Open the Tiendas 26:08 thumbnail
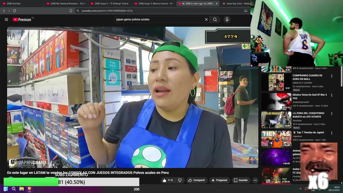Image resolution: width=343 pixels, height=193 pixels. pyautogui.click(x=276, y=139)
